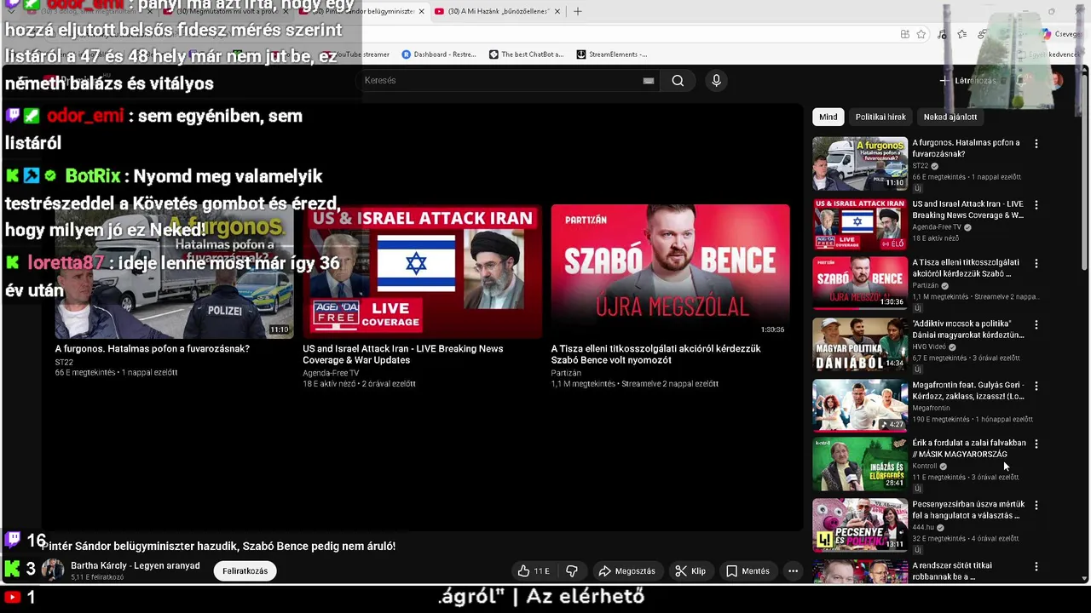
Task: Dislike the video with thumbs-down icon
Action: [x=572, y=571]
